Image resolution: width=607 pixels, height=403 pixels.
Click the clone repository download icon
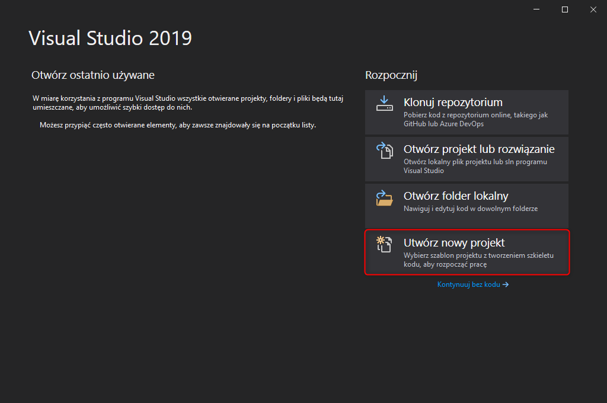point(384,104)
